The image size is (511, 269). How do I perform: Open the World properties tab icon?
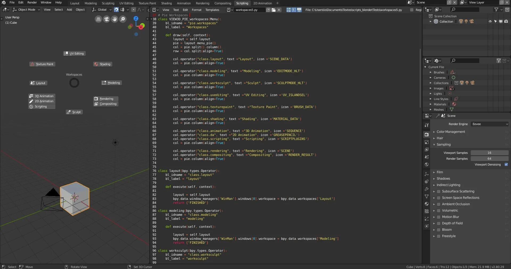[427, 164]
